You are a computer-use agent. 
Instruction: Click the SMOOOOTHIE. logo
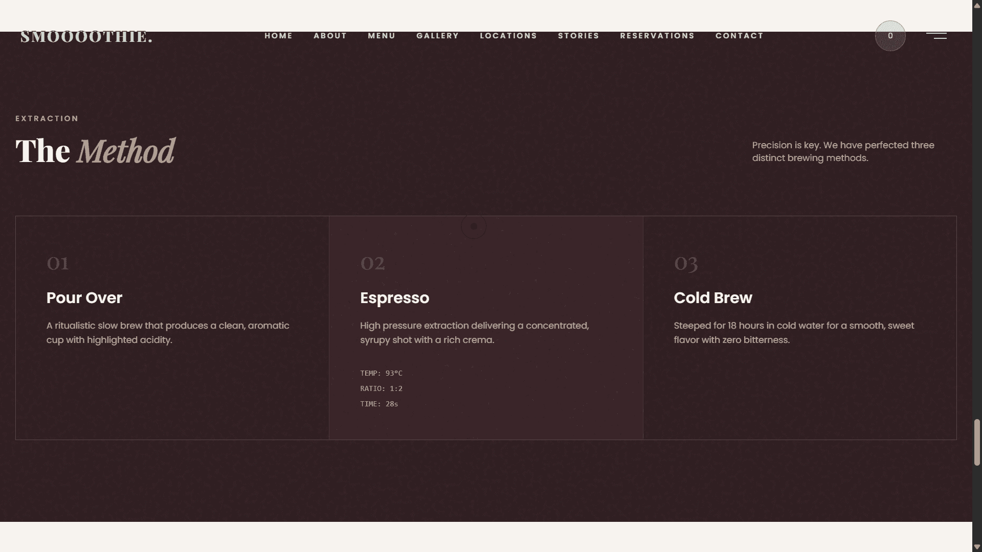[86, 37]
